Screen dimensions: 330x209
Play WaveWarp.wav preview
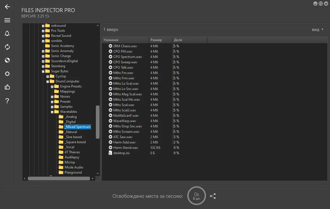point(110,121)
